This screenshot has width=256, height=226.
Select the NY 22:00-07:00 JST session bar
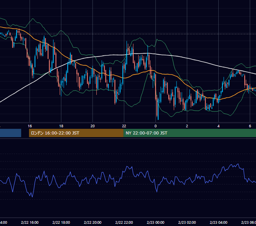pyautogui.click(x=189, y=133)
